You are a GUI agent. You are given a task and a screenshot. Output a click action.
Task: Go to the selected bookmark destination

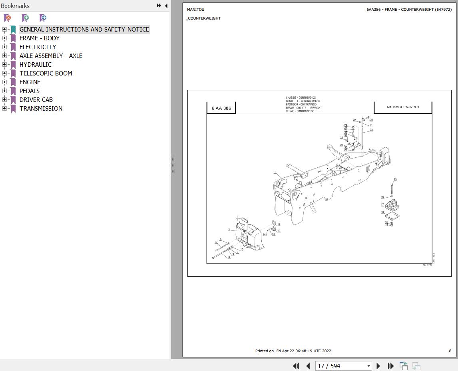pos(42,18)
